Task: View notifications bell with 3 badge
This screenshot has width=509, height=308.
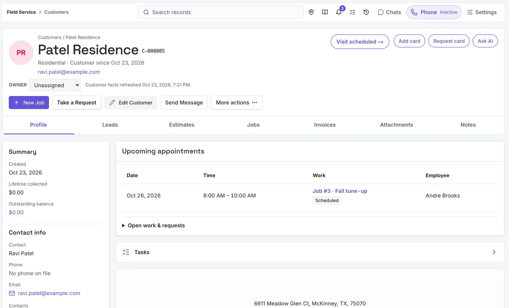Action: point(339,12)
